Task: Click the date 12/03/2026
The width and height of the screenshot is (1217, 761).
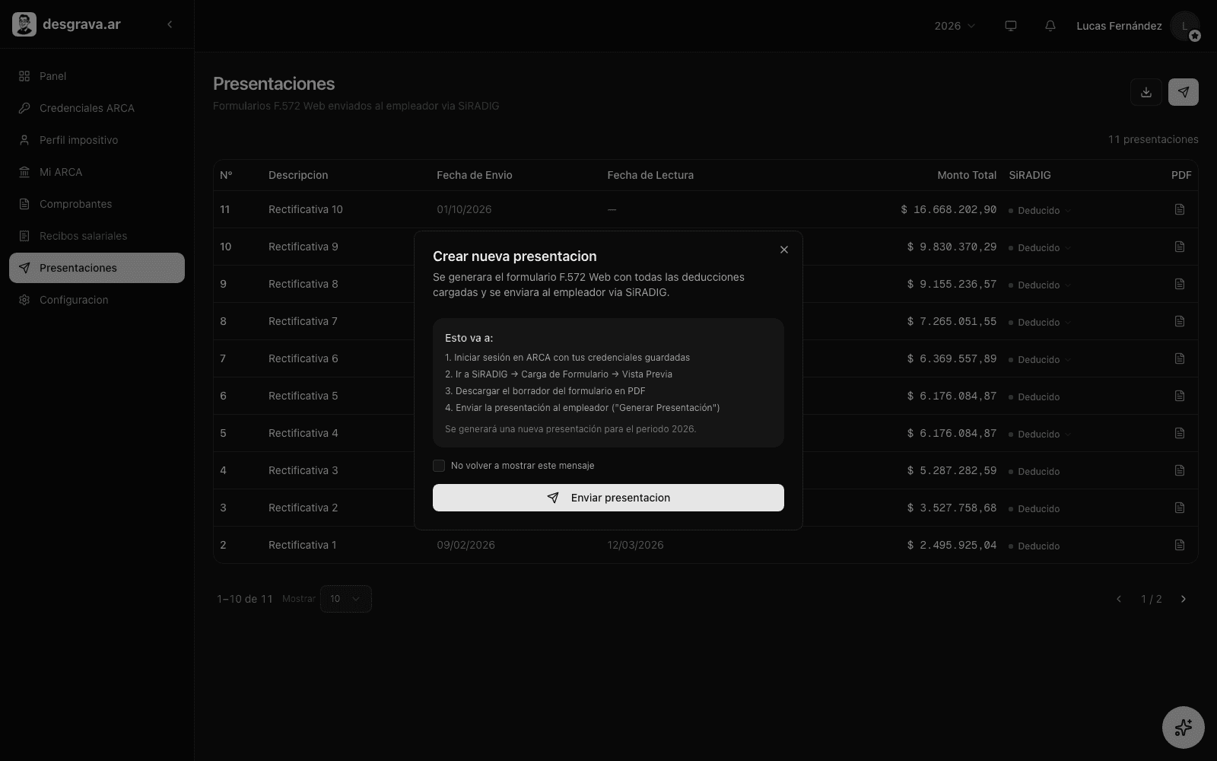Action: (635, 545)
